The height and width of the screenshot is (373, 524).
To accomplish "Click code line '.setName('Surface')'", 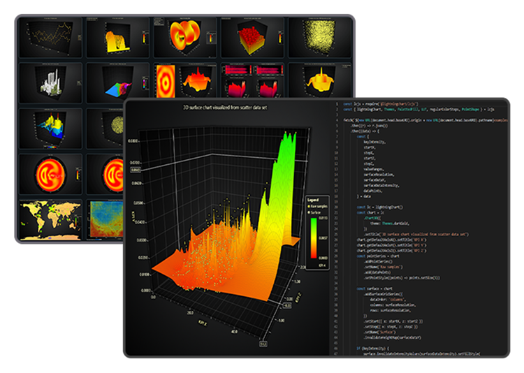I will (379, 332).
